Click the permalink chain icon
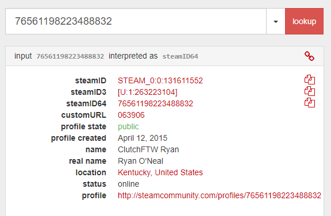Viewport: 331px width, 216px height. [x=310, y=56]
